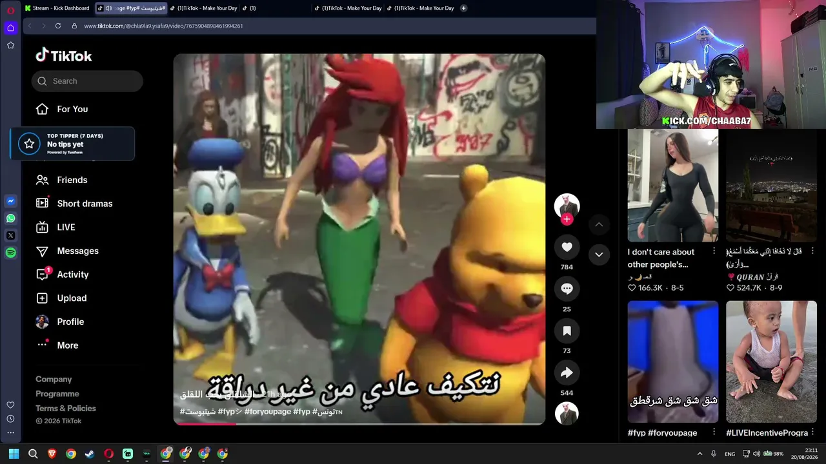
Task: Open options for the #fyp #foryoupage video
Action: tap(714, 432)
